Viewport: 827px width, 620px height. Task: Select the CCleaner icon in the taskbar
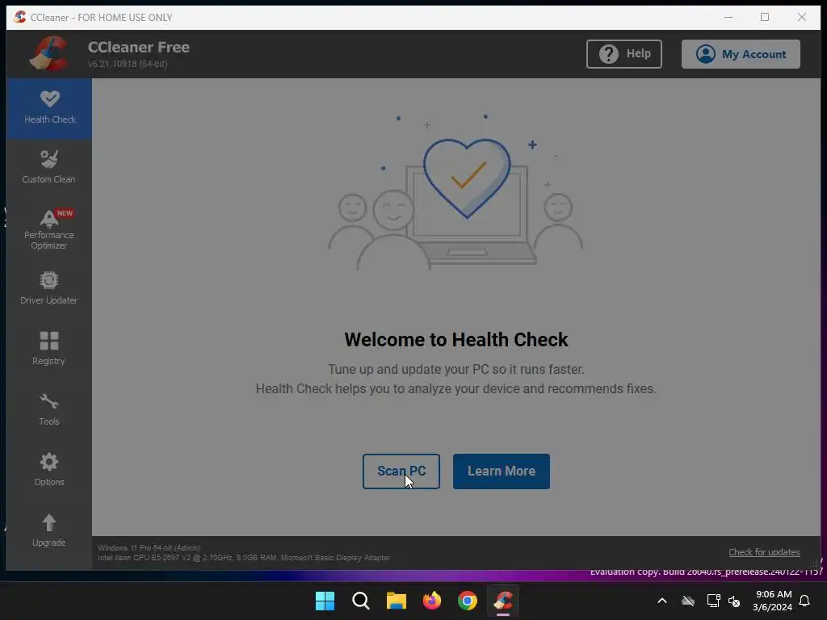click(x=503, y=601)
